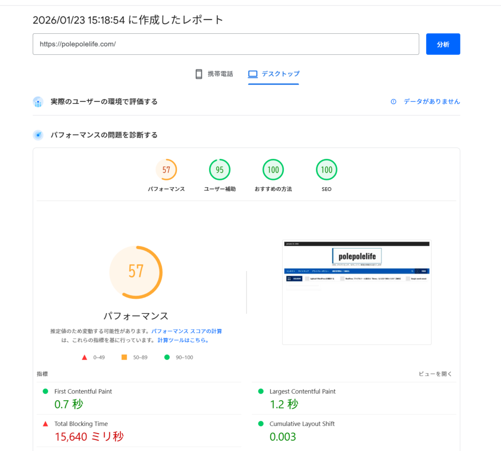
Task: Focus the URL input field with polepolelife.com
Action: 226,44
